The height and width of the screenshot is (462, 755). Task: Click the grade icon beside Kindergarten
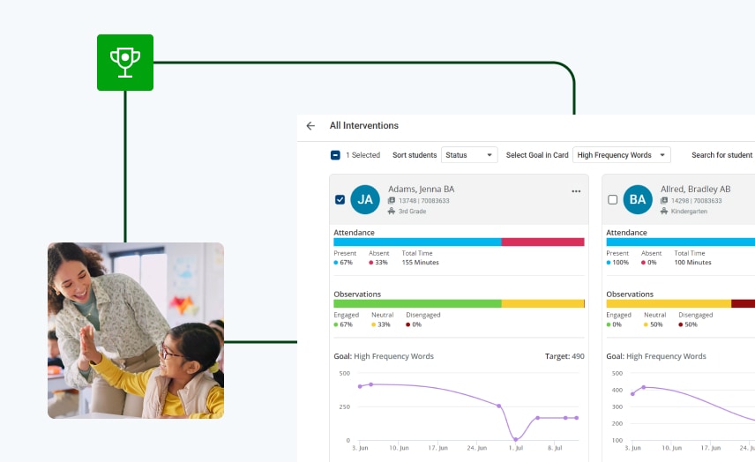[664, 212]
